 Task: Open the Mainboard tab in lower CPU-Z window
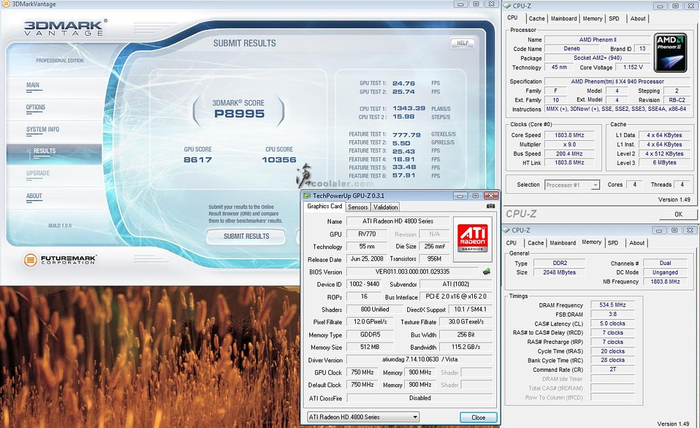563,243
